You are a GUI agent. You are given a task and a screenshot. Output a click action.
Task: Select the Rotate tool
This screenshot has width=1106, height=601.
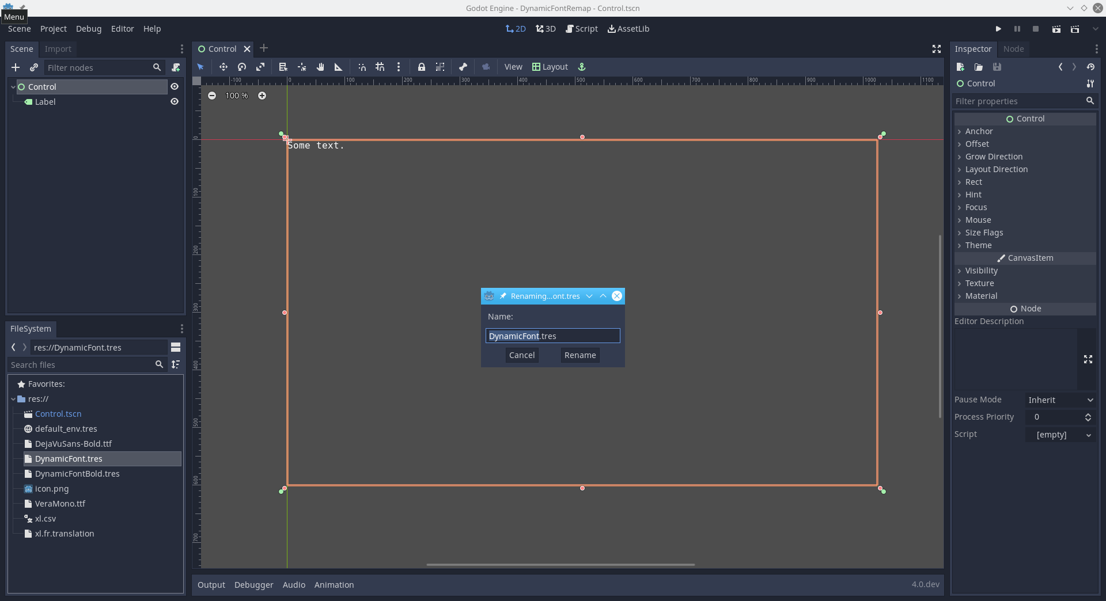point(242,67)
